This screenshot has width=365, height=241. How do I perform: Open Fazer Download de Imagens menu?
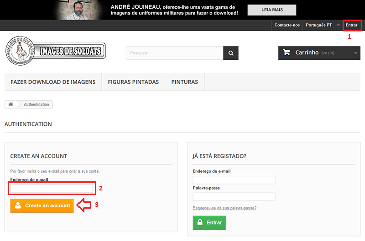click(x=53, y=82)
